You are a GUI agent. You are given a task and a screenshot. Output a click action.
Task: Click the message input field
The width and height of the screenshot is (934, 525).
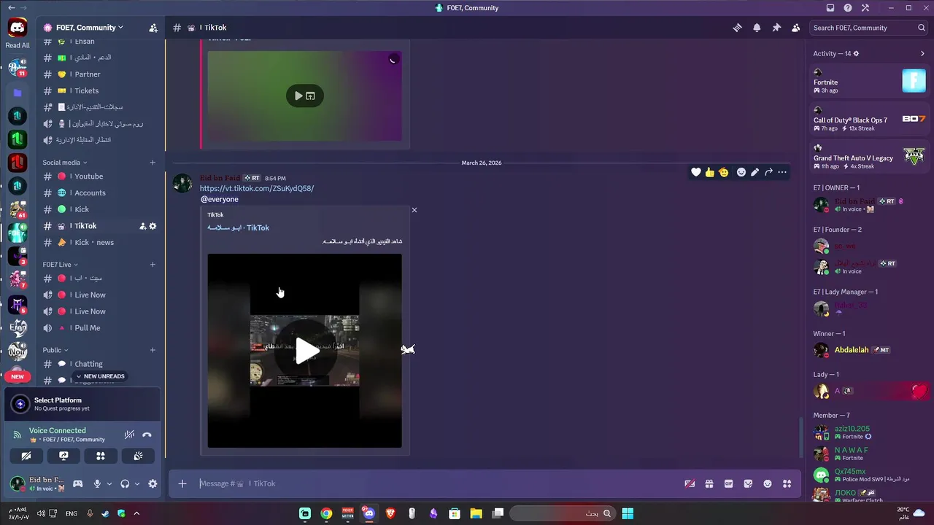tap(438, 483)
